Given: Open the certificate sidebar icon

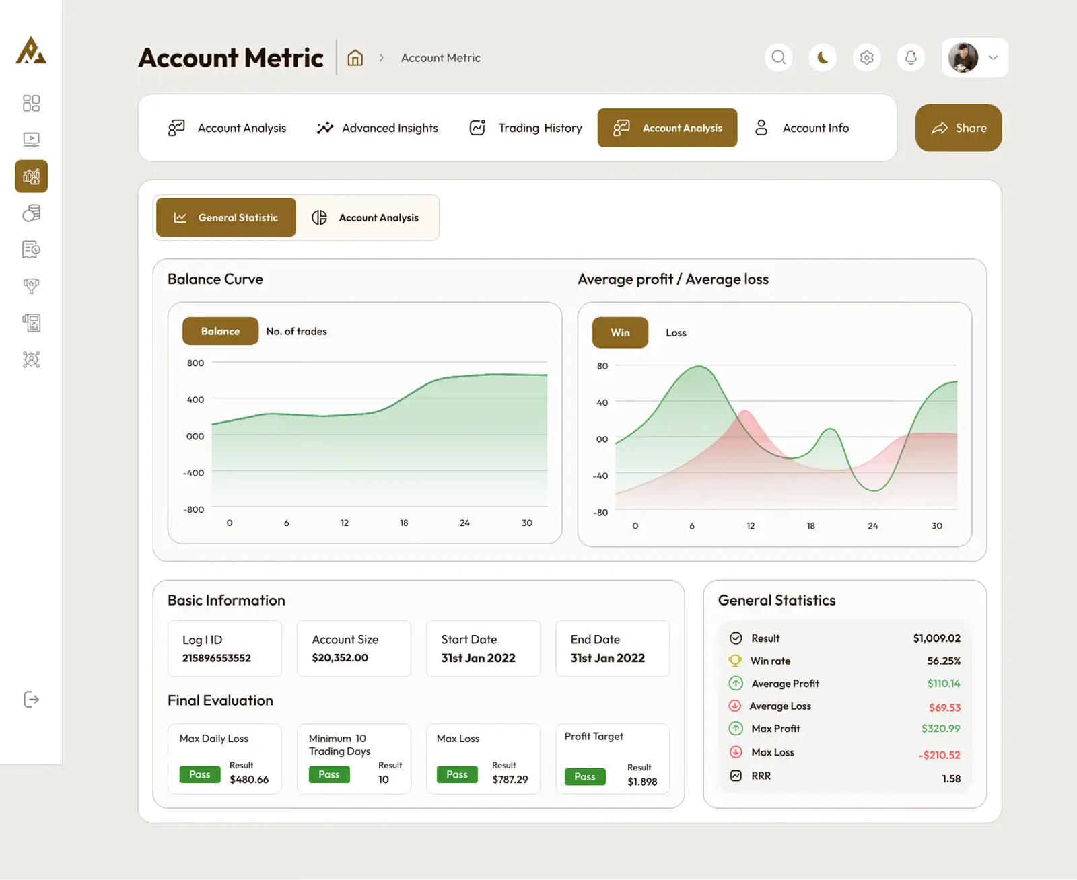Looking at the screenshot, I should point(31,250).
